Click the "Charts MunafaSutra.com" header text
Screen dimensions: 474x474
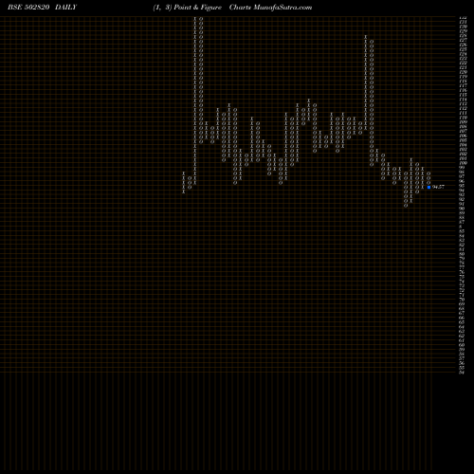click(270, 8)
